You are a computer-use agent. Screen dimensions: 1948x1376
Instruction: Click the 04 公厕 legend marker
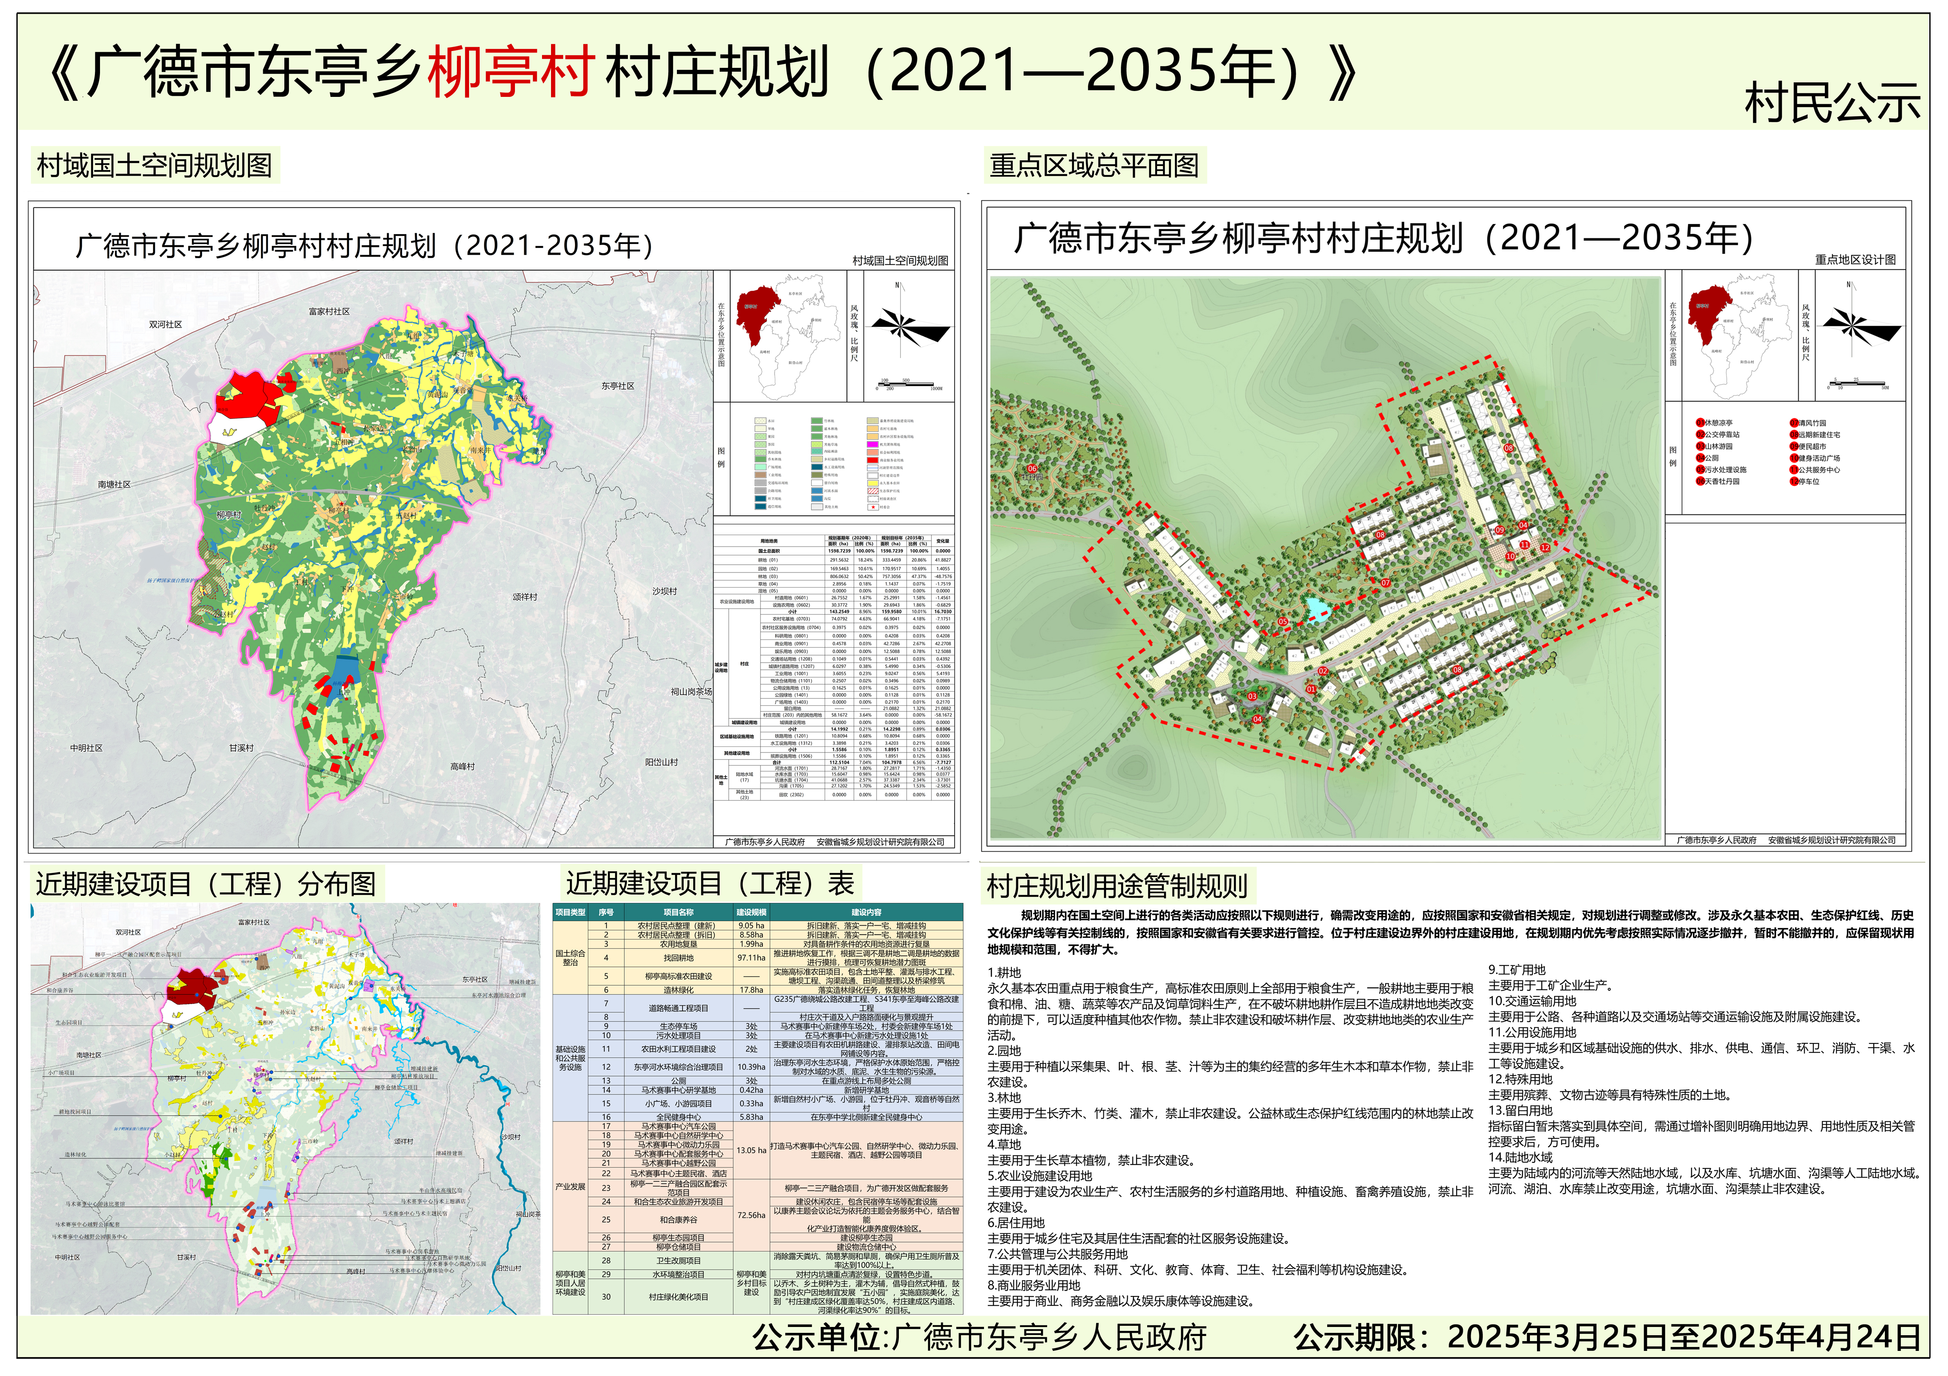[1700, 458]
